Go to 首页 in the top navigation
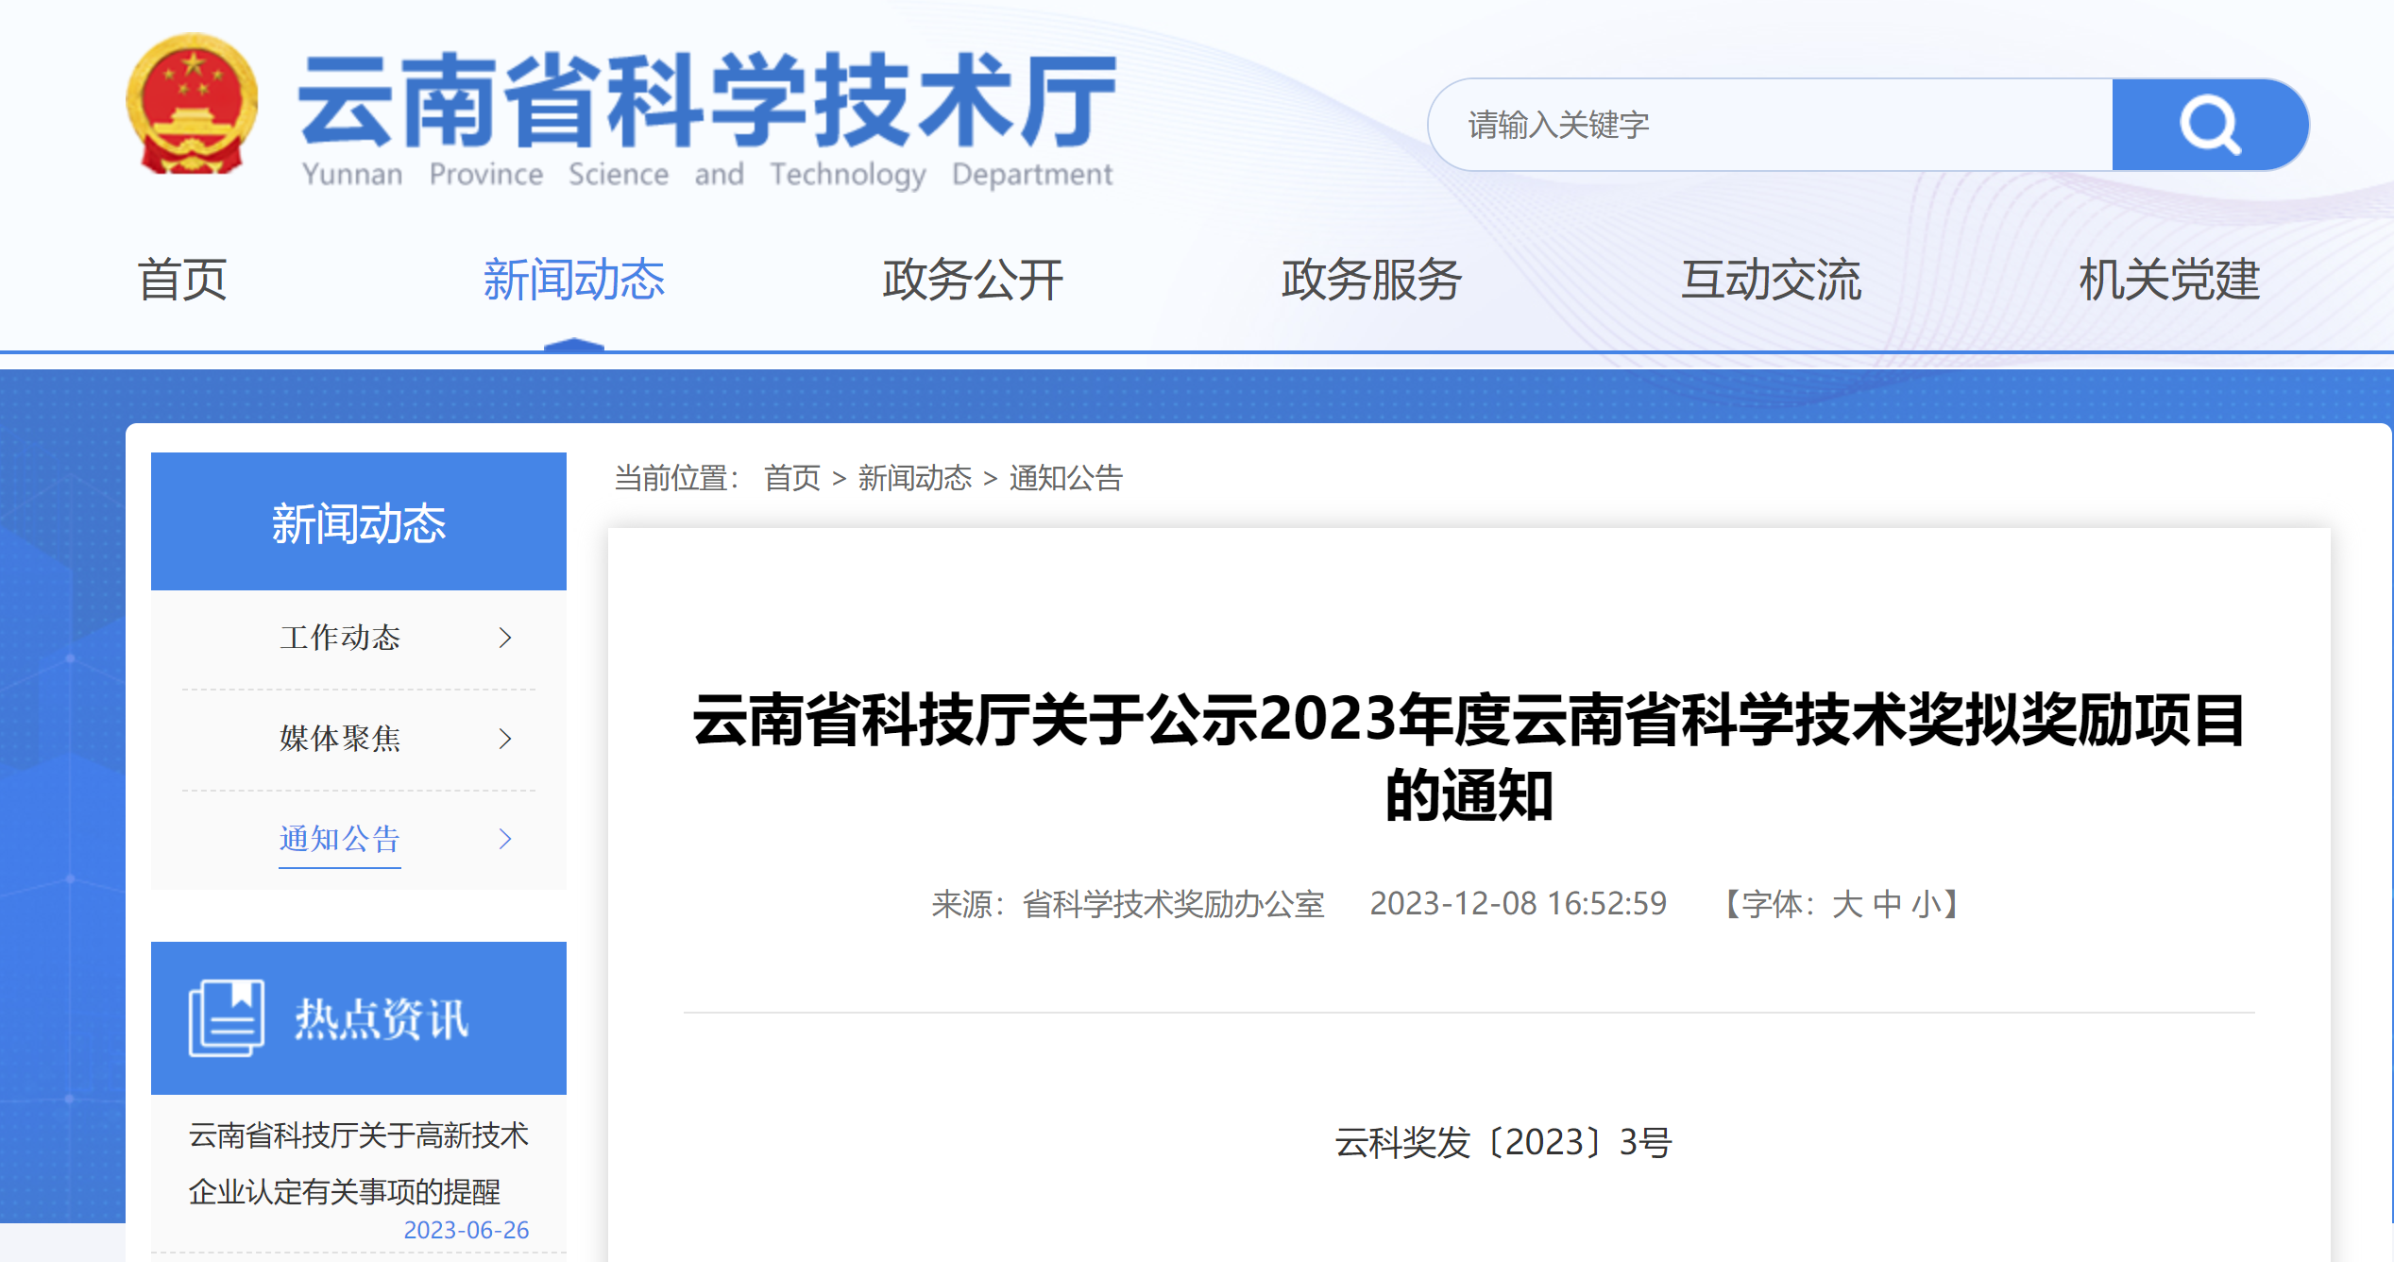 coord(182,280)
